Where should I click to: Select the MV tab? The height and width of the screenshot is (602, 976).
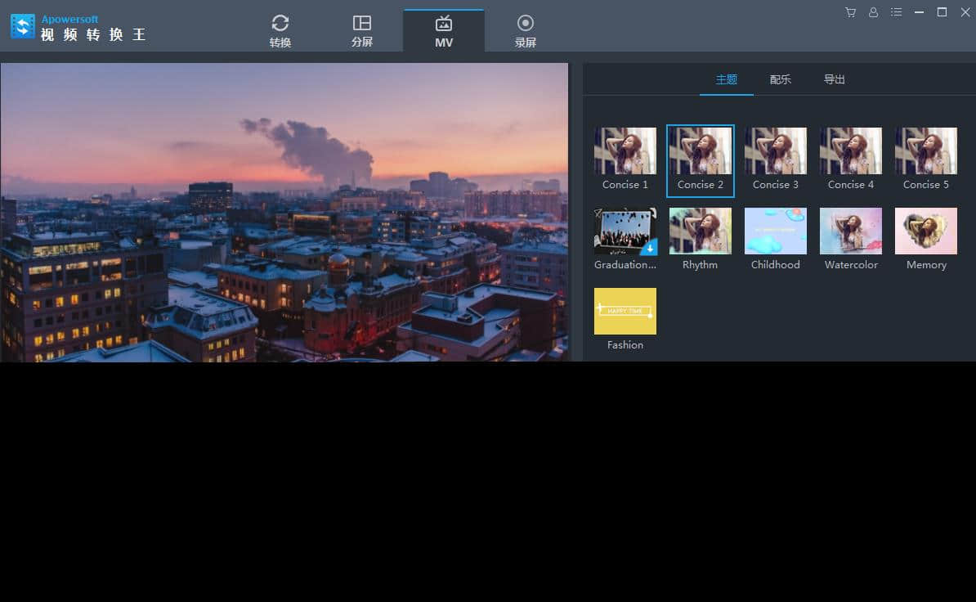click(444, 30)
